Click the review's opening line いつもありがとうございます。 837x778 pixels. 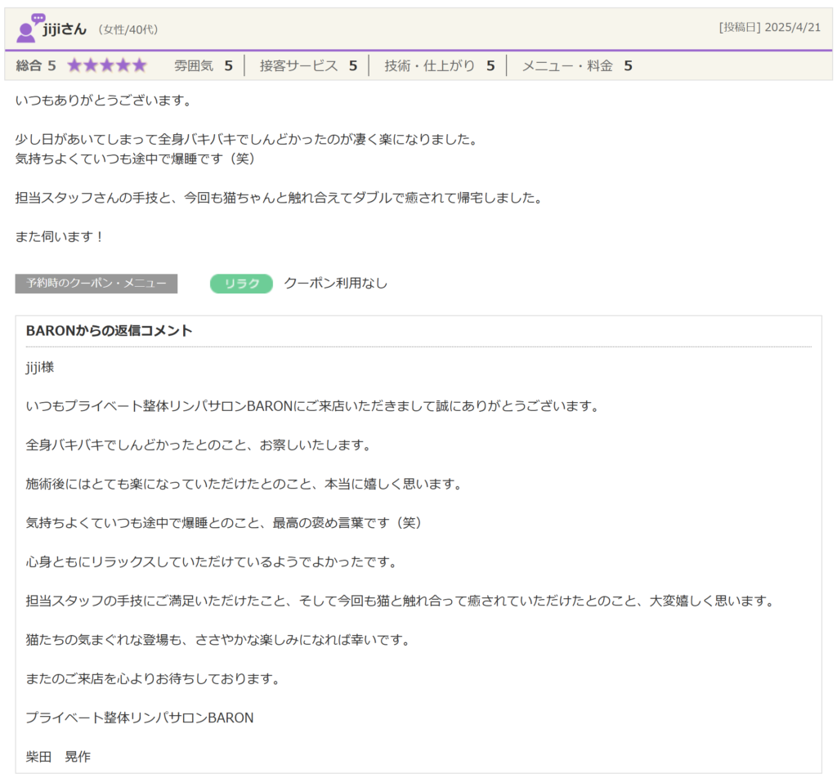tap(103, 101)
